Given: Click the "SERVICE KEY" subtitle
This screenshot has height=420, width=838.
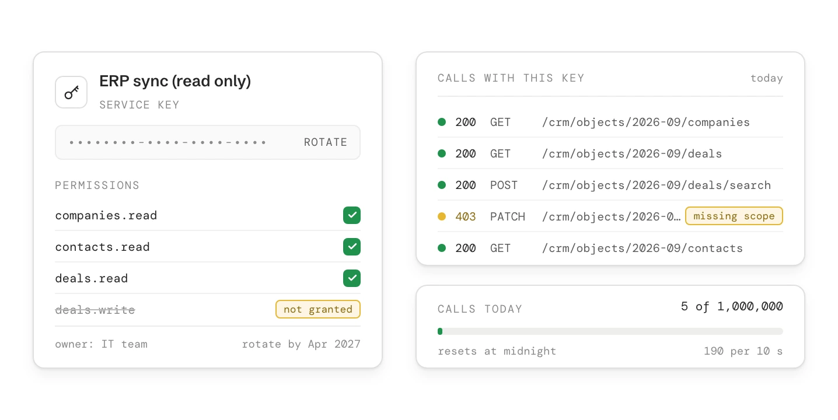Looking at the screenshot, I should click(139, 105).
